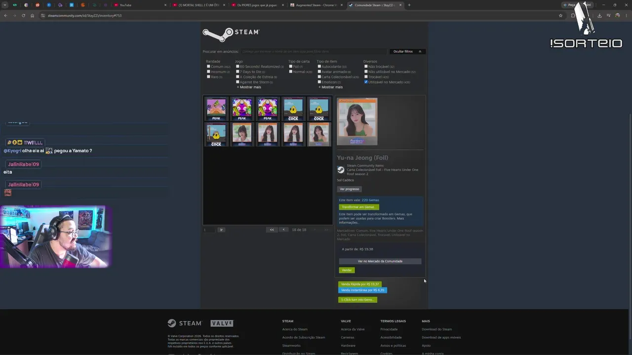Click the Ver progresso button
Image resolution: width=632 pixels, height=355 pixels.
[x=349, y=189]
